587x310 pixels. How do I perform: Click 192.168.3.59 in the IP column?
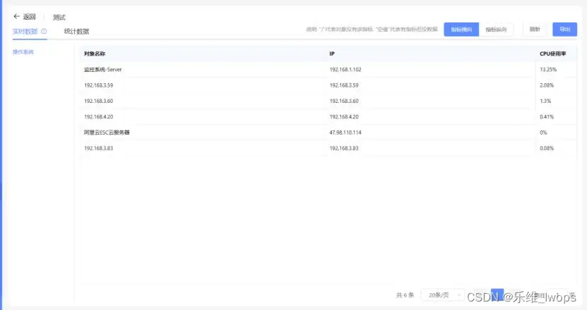344,85
